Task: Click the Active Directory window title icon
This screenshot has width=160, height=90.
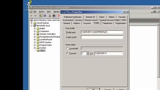Action: [31, 8]
